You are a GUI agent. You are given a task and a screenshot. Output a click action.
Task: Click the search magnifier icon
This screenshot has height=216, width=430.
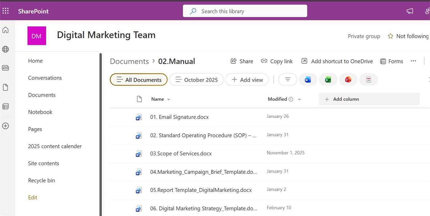tap(193, 11)
